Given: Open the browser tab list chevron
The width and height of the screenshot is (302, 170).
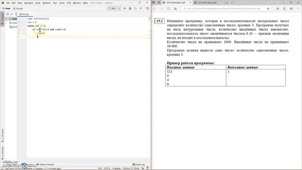Looking at the screenshot, I should pos(232,3).
